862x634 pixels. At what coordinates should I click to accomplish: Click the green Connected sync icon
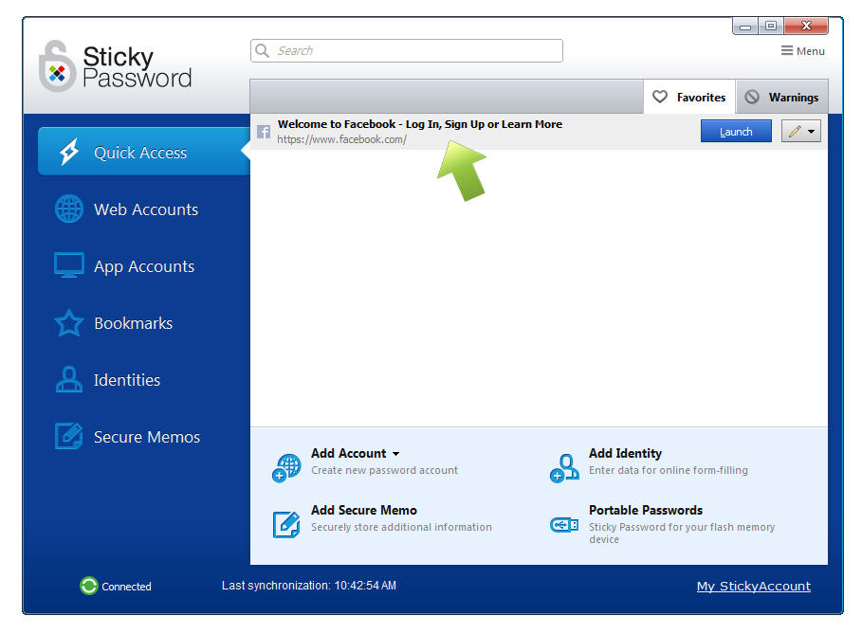[88, 586]
